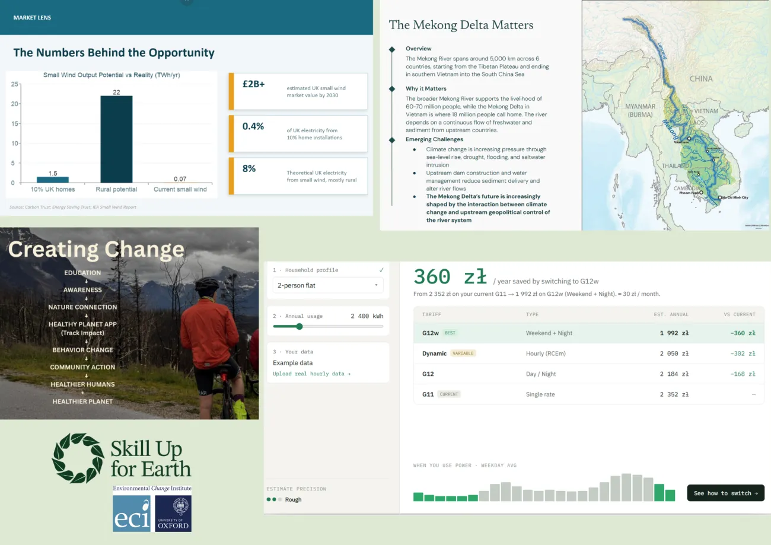
Task: Click the '£2B+' market value card
Action: (x=298, y=91)
